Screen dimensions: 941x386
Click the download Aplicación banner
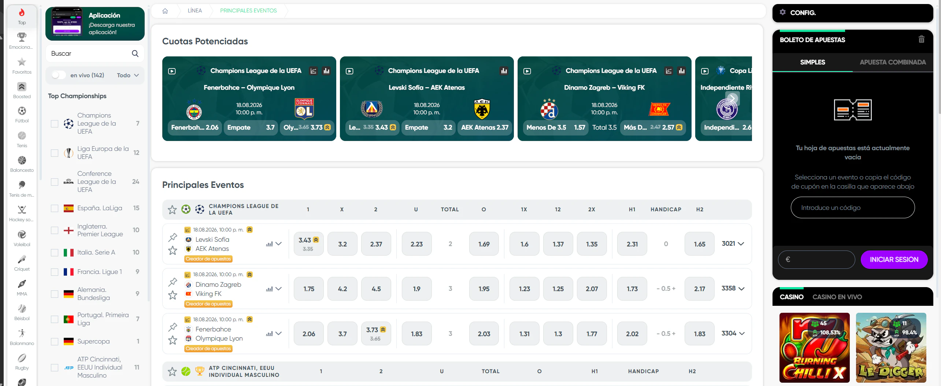[x=95, y=23]
